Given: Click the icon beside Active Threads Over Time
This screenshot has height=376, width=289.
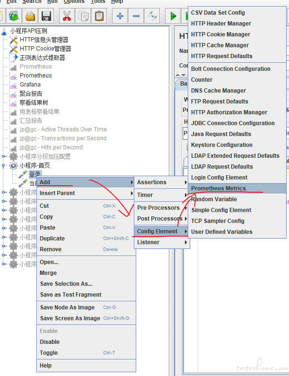Looking at the screenshot, I should pos(14,130).
